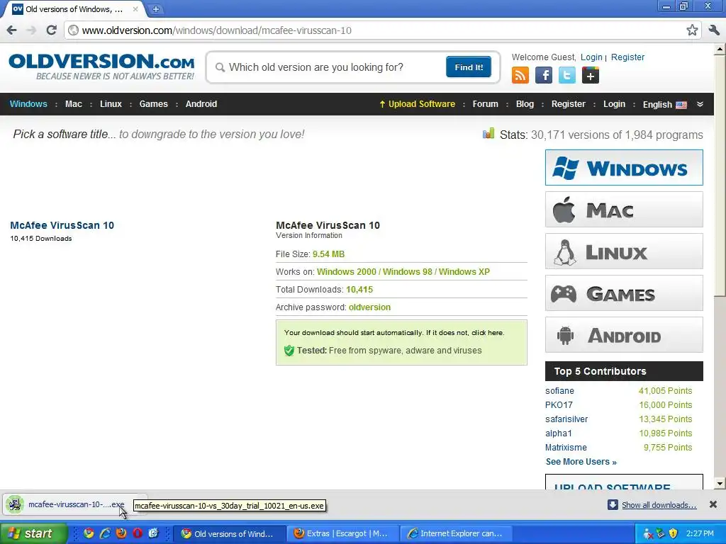
Task: Click the Stats bar chart icon
Action: (488, 134)
